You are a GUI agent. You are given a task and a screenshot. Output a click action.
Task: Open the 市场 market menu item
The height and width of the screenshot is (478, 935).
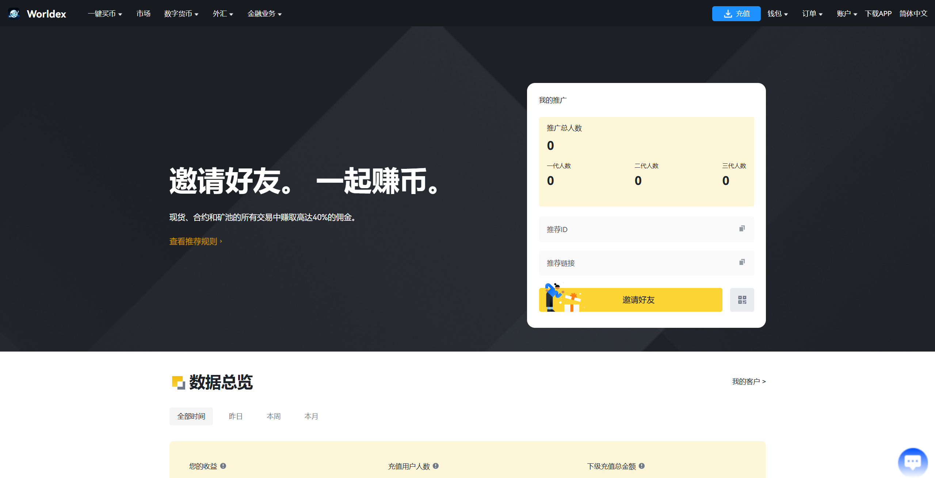[x=143, y=14]
